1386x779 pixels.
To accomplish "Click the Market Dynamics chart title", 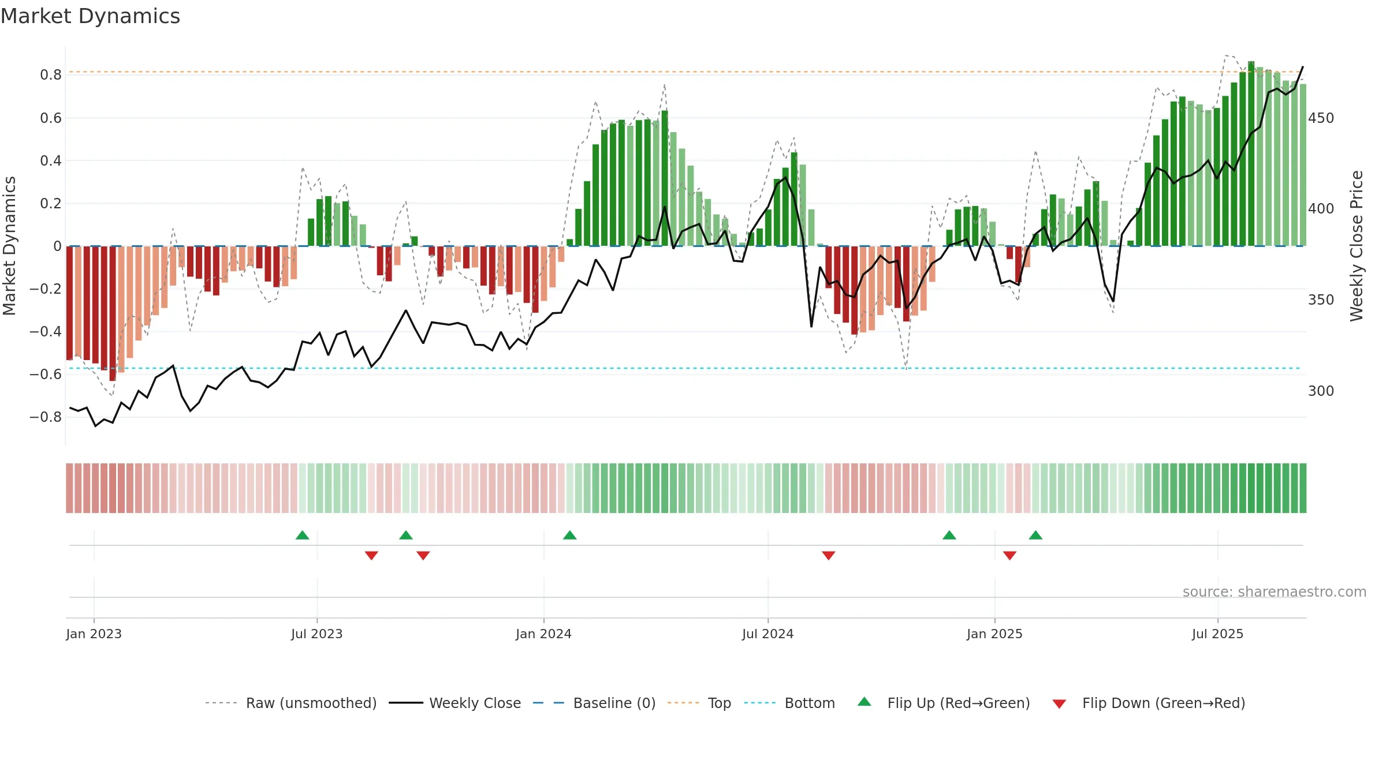I will [x=90, y=16].
